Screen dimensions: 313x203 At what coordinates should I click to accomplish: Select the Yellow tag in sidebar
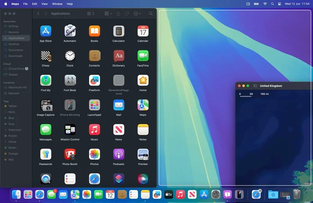pos(13,106)
